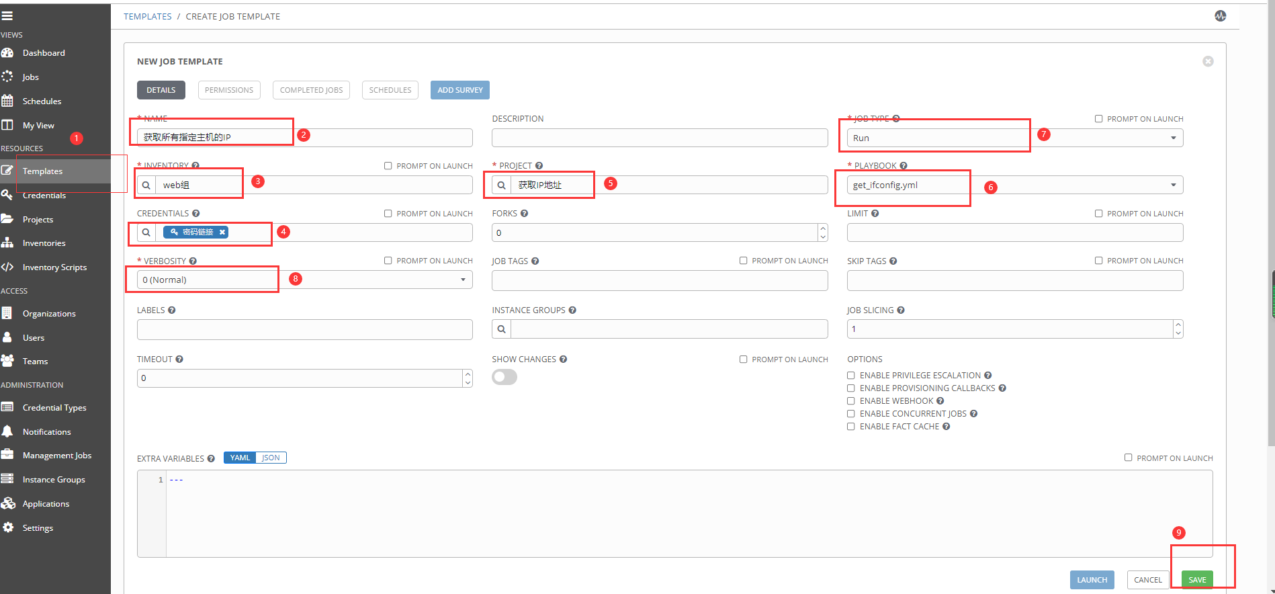Image resolution: width=1275 pixels, height=594 pixels.
Task: Click the Credential Types icon
Action: point(7,407)
